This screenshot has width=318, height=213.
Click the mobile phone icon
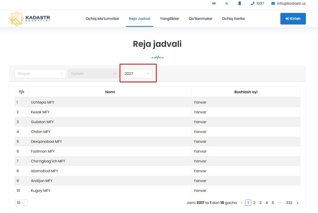(240, 4)
